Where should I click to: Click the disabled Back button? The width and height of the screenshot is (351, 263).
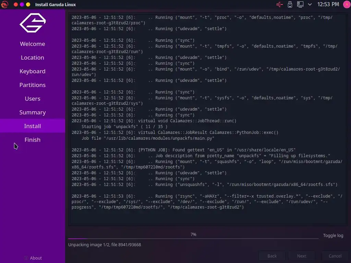(272, 256)
